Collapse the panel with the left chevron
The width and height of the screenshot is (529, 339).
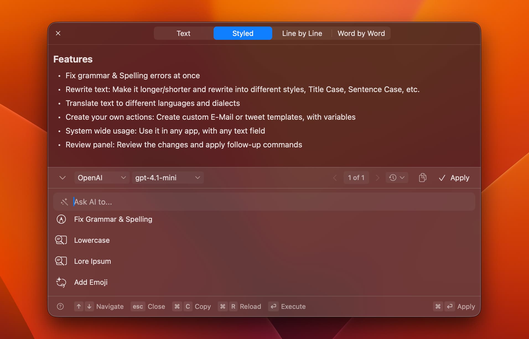click(x=62, y=178)
